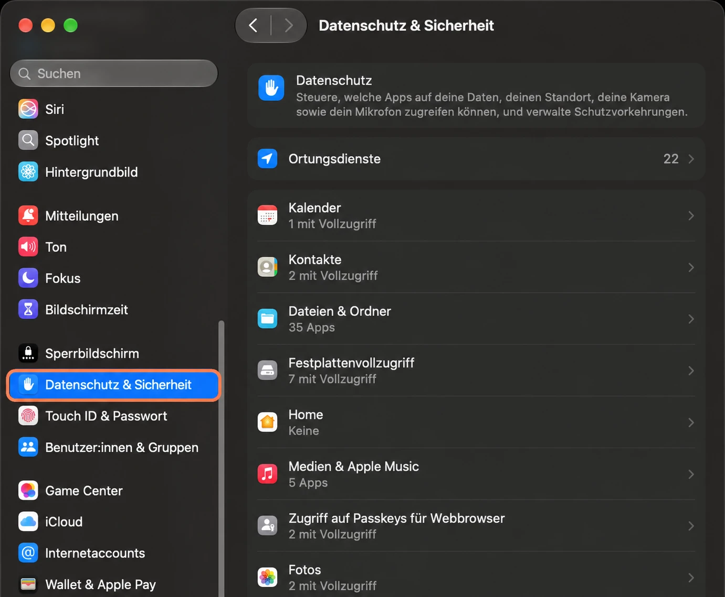Click the Internetaccounts @ icon
Screen dimensions: 725x597
[x=28, y=553]
